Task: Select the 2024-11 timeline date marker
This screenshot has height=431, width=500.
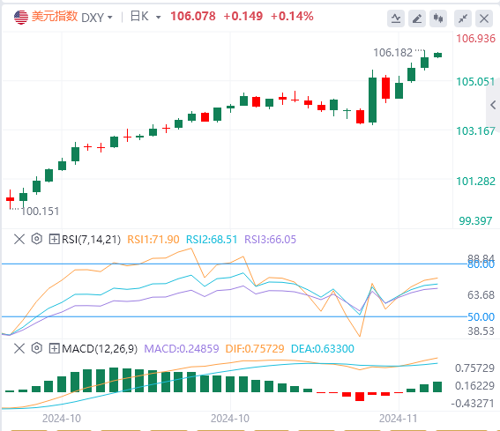Action: 399,419
